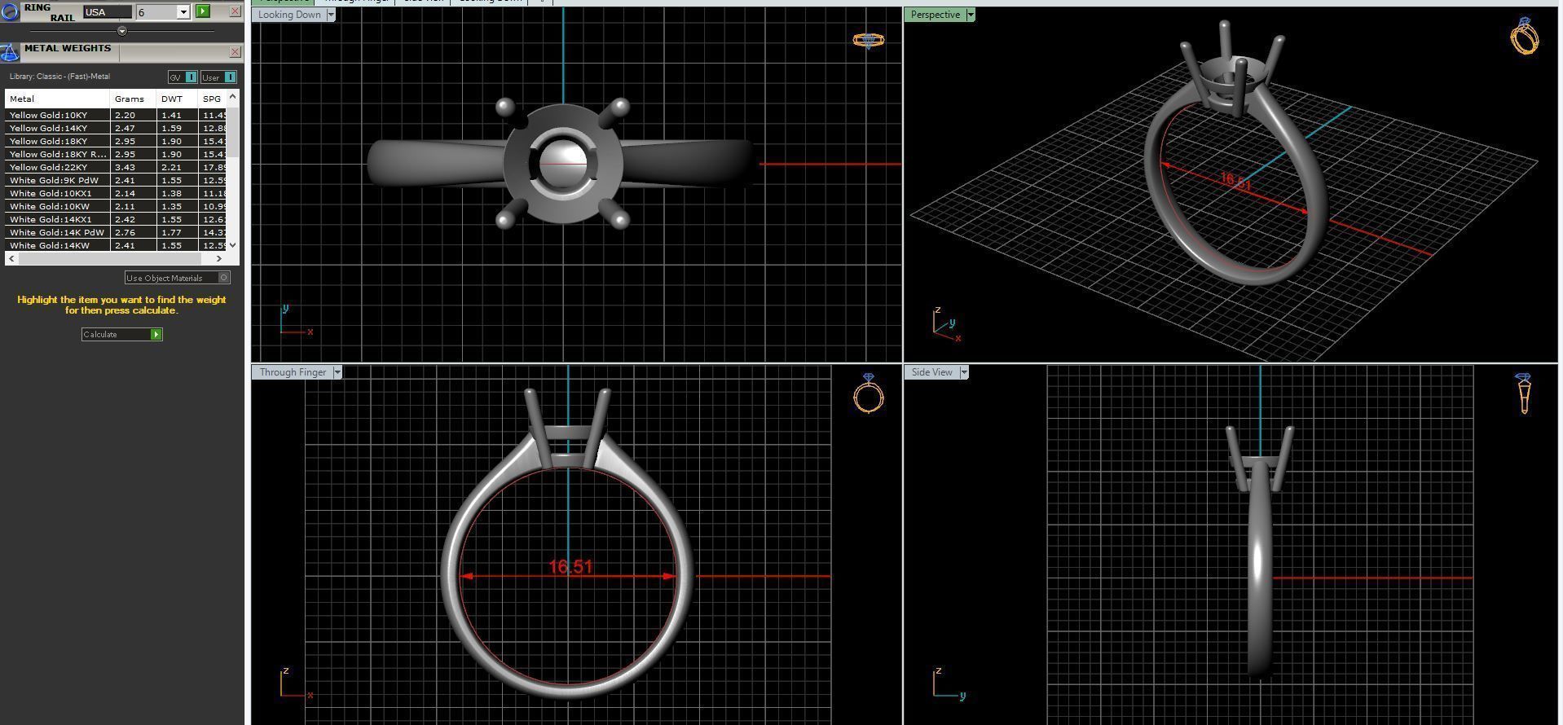Click the 2.76 grams cell

(133, 232)
